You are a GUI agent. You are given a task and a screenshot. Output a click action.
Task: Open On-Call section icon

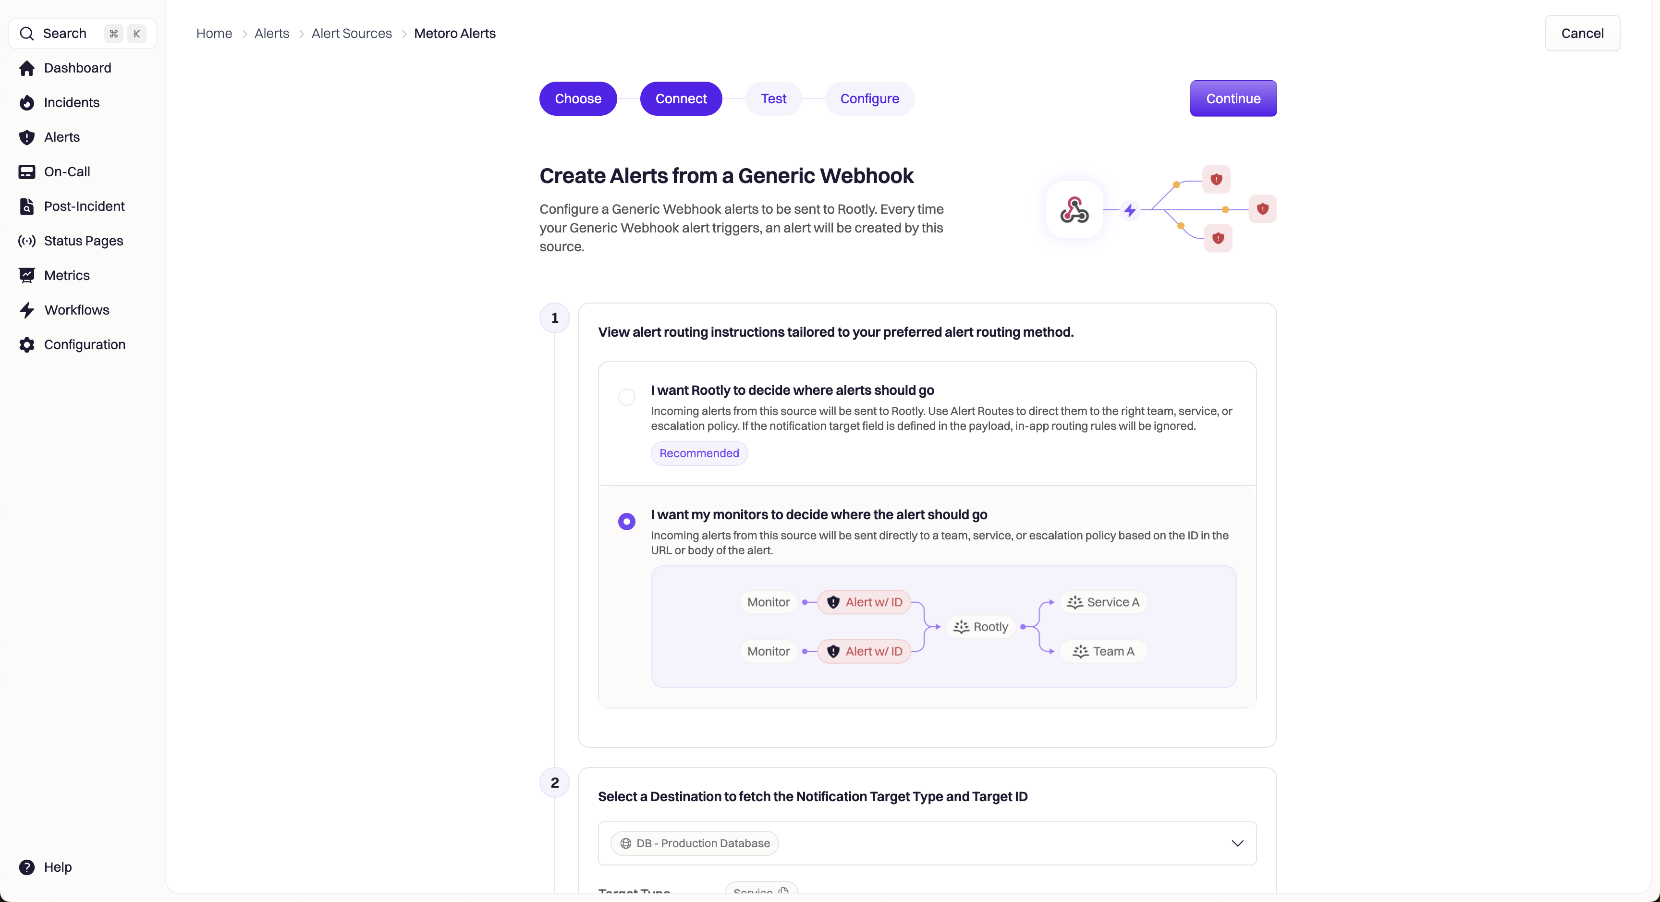26,172
